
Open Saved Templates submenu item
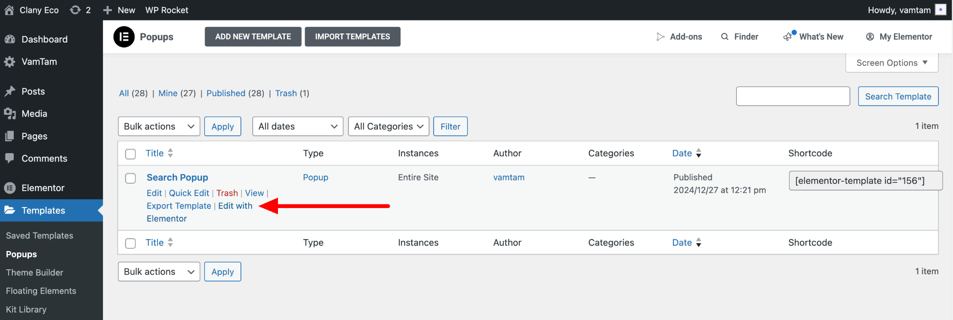click(x=39, y=235)
